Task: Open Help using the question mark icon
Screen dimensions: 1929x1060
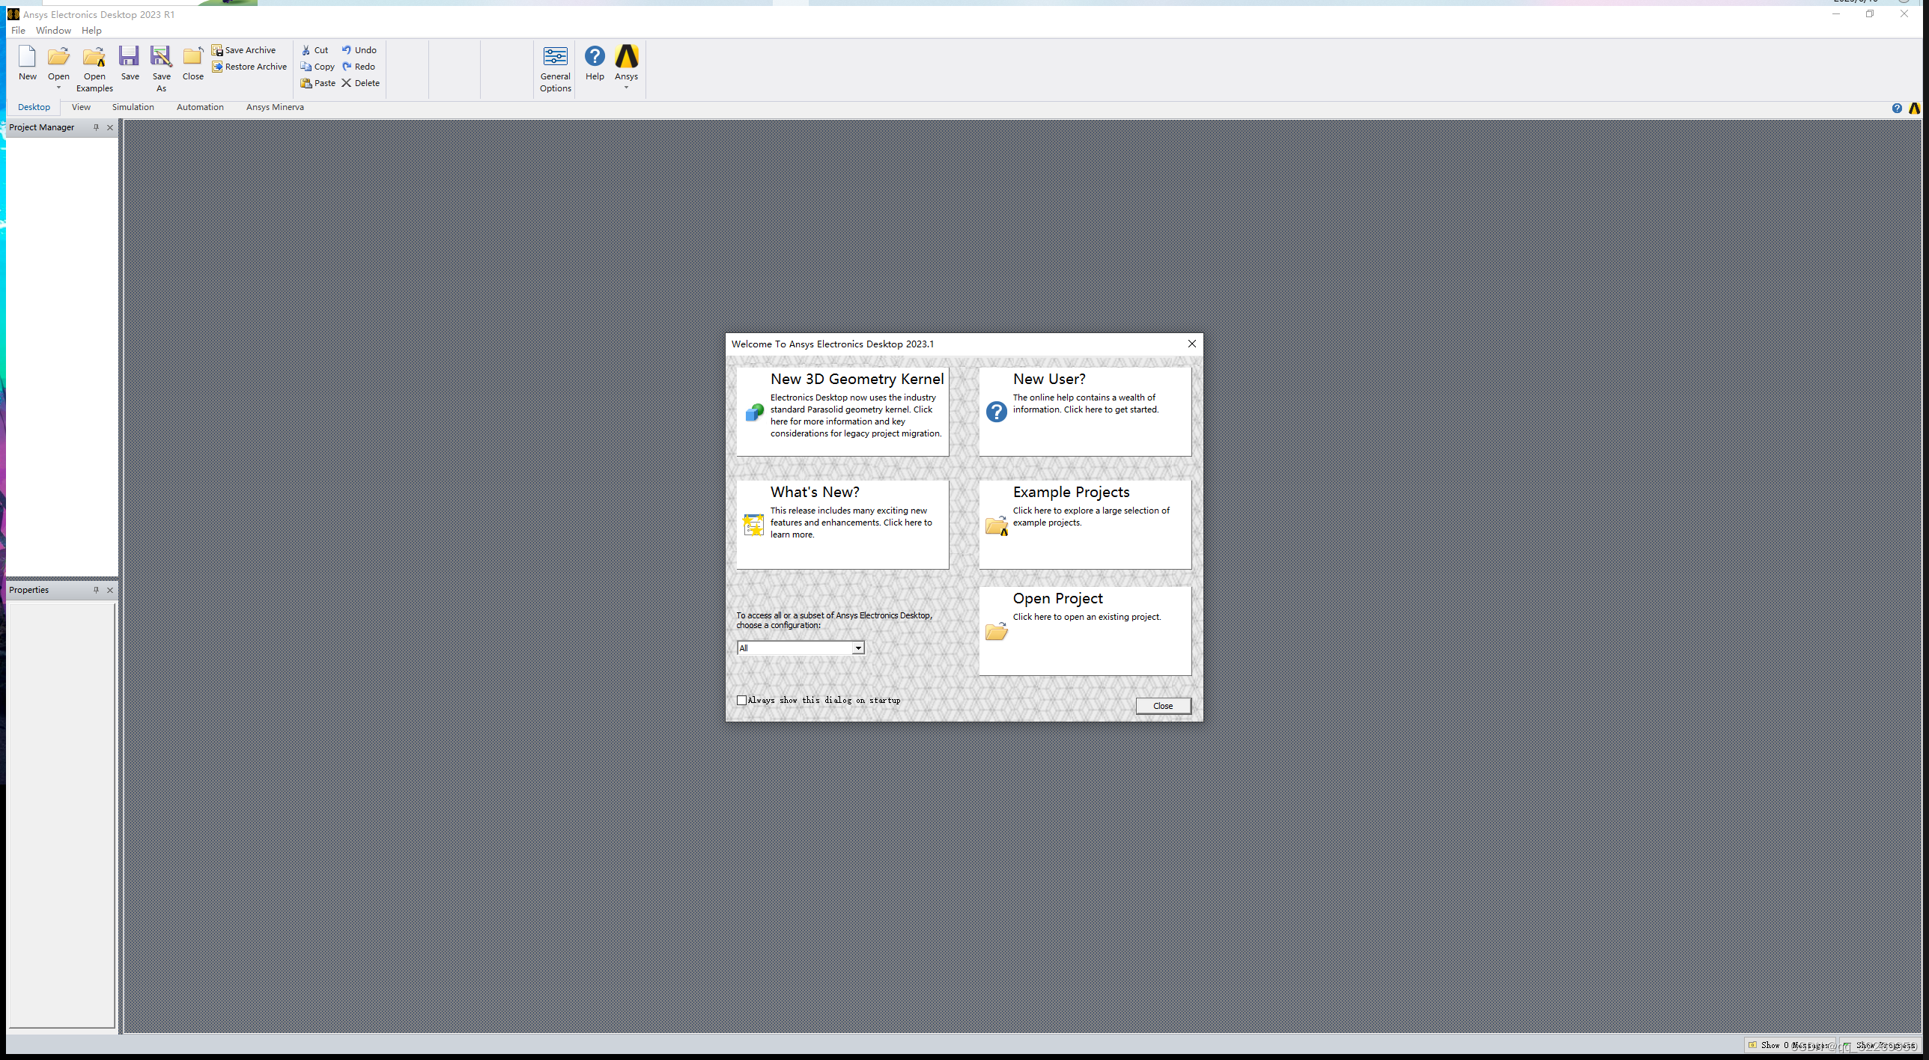Action: (594, 57)
